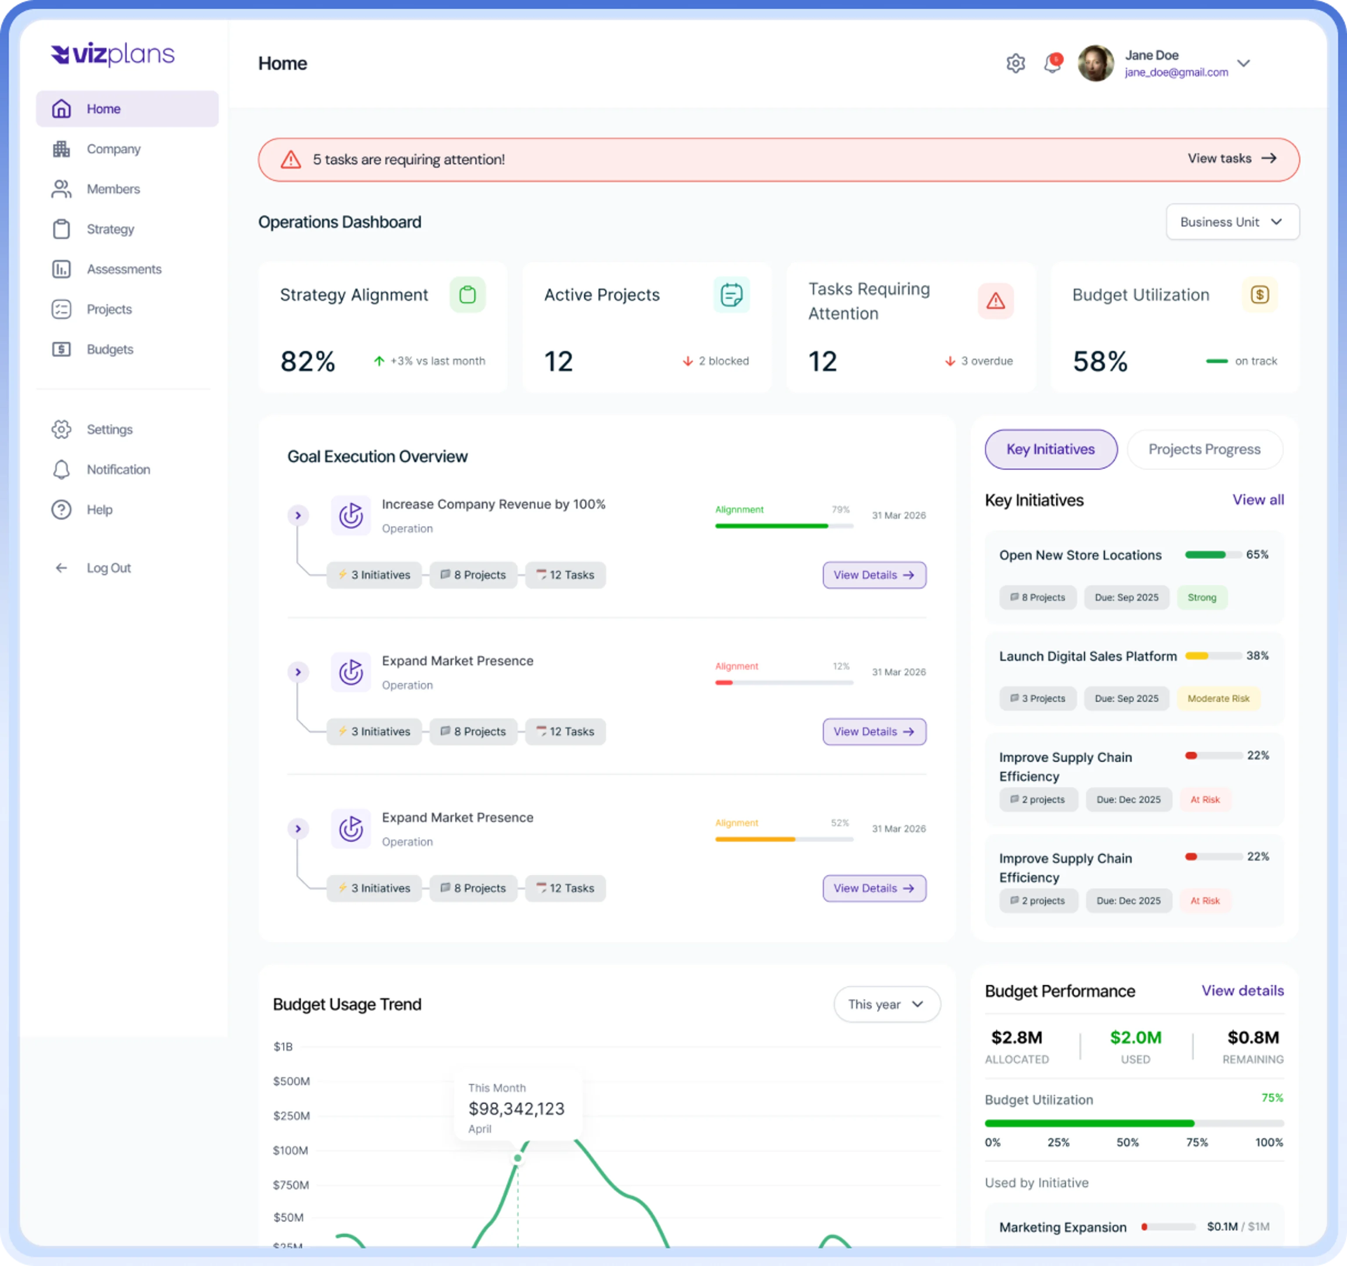Screen dimensions: 1347x1266
Task: Click the Strong status badge
Action: click(x=1201, y=597)
